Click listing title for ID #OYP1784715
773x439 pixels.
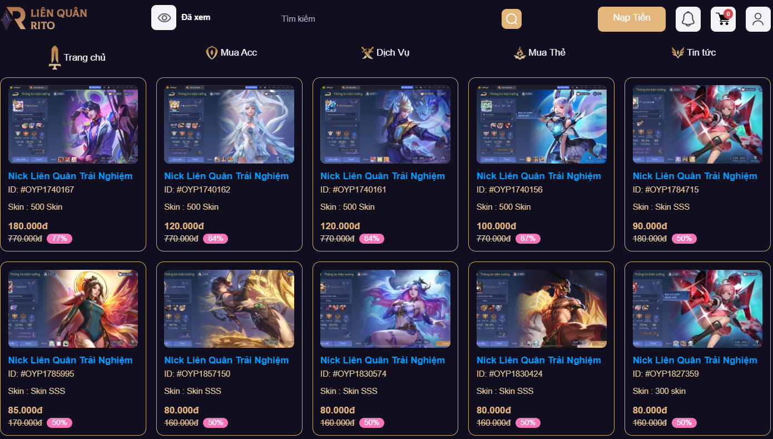[695, 176]
